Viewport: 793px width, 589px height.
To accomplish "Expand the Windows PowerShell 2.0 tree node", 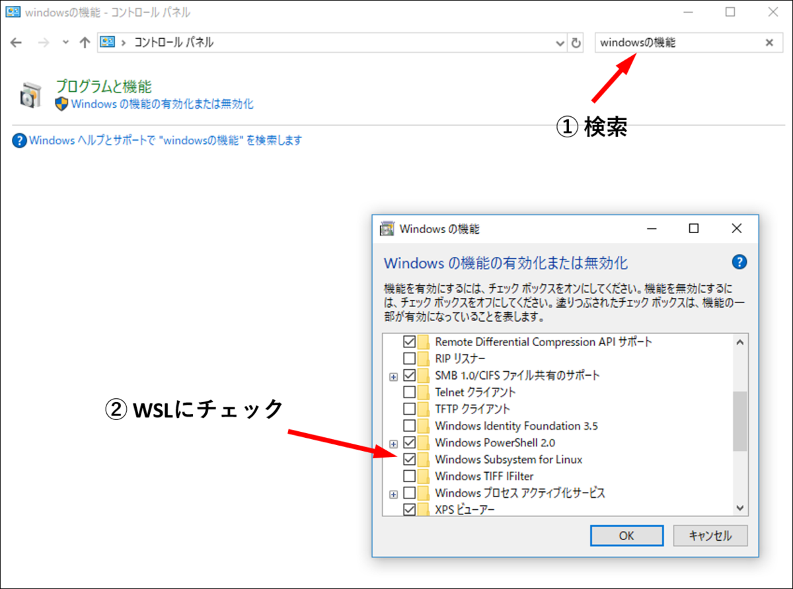I will pos(394,443).
